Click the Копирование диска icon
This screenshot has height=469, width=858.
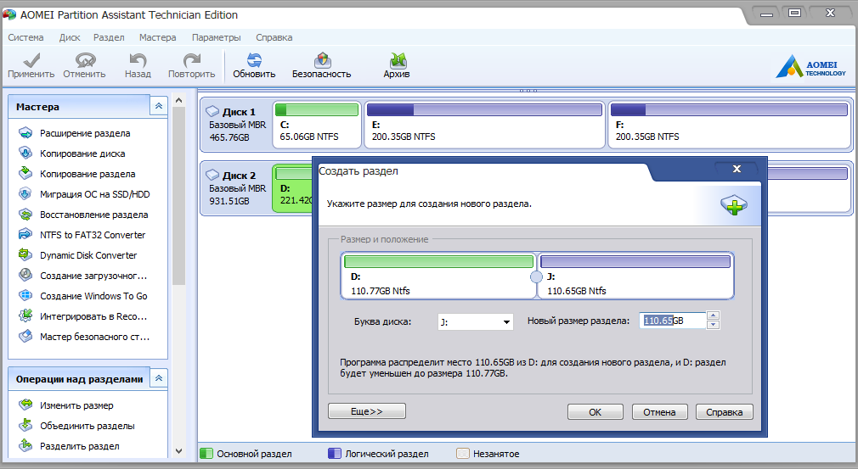[25, 153]
